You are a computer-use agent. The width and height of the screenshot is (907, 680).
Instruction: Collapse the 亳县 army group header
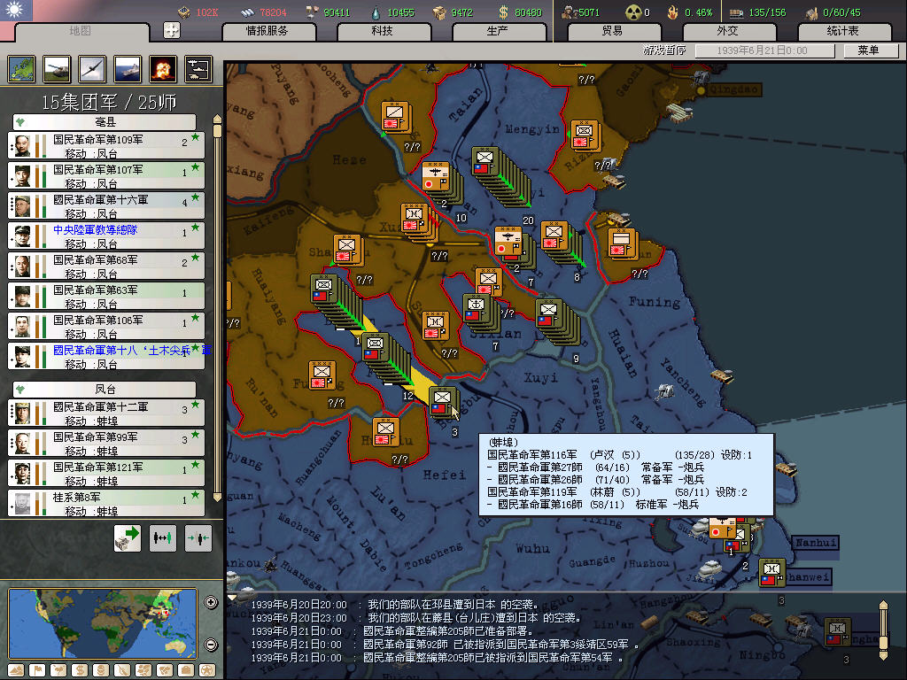105,122
